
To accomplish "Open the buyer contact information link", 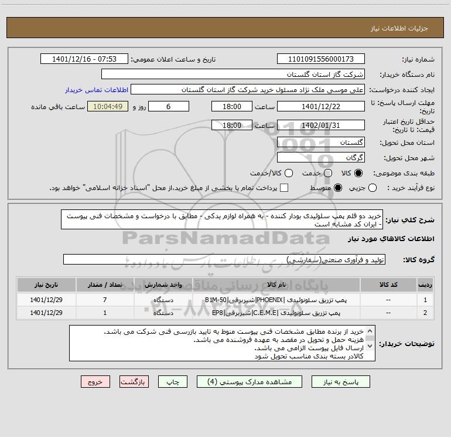I will pos(97,90).
